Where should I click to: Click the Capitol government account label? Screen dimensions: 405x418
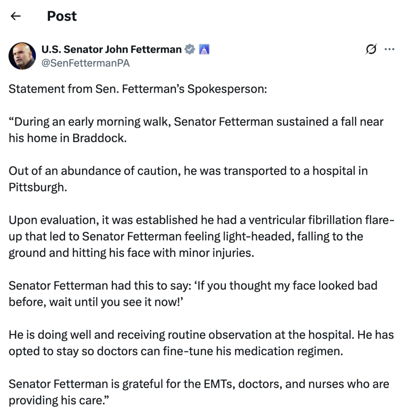[x=204, y=49]
